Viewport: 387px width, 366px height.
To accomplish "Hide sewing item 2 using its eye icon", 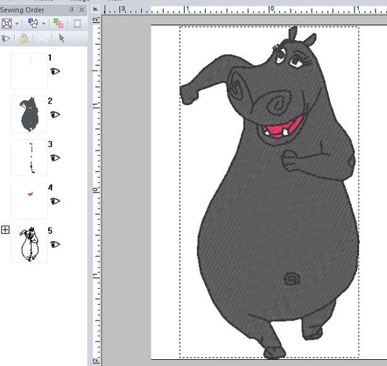I will [x=55, y=115].
